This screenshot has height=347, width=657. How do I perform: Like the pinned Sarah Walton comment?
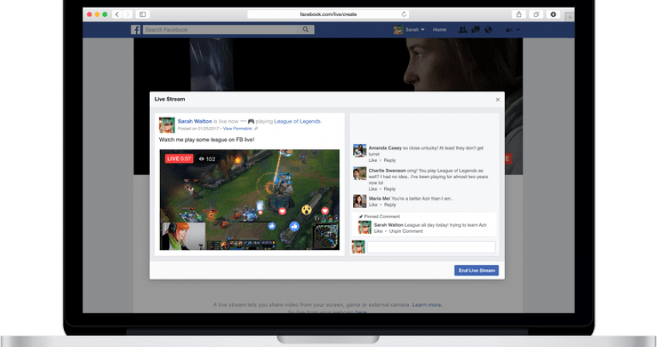(x=379, y=231)
